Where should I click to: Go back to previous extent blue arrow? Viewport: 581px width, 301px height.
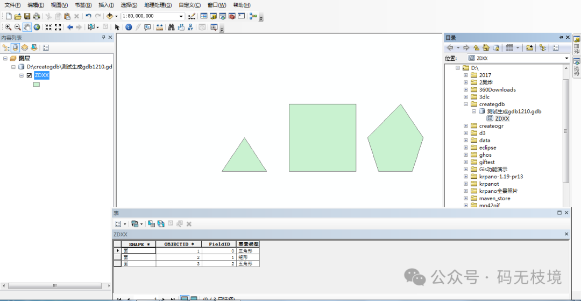(x=70, y=27)
